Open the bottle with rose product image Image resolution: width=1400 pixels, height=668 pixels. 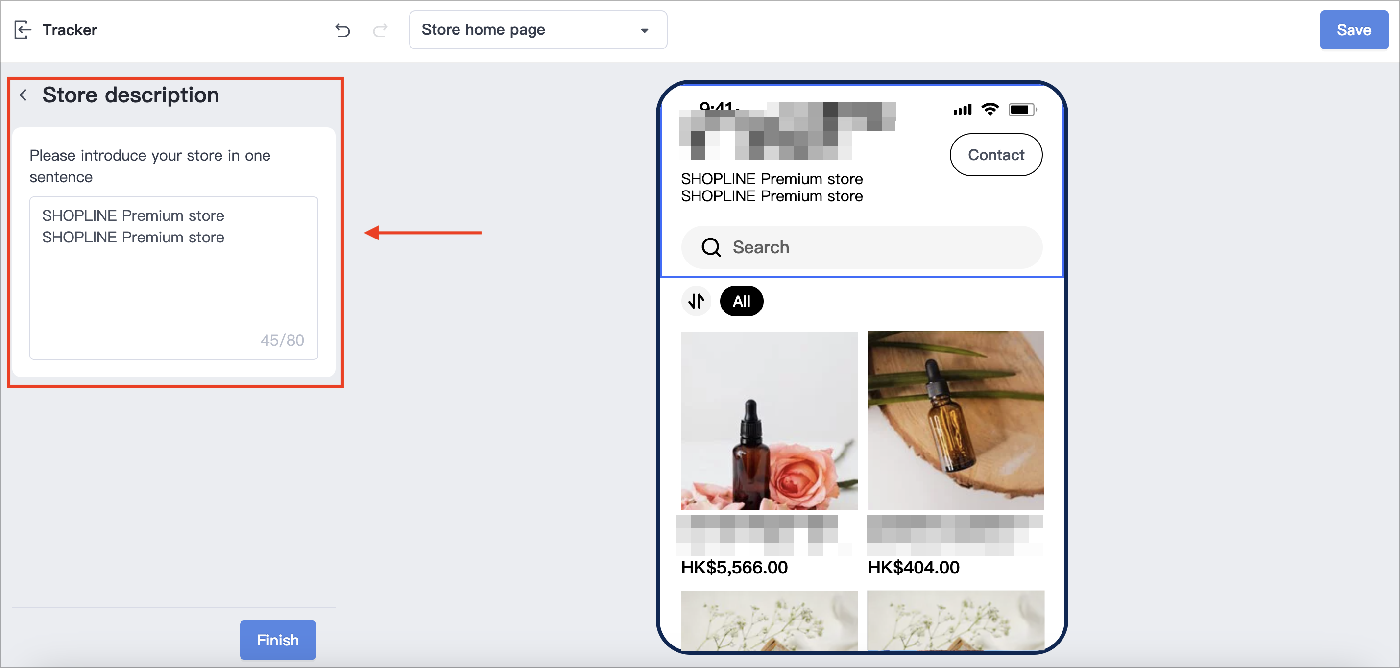pos(769,420)
